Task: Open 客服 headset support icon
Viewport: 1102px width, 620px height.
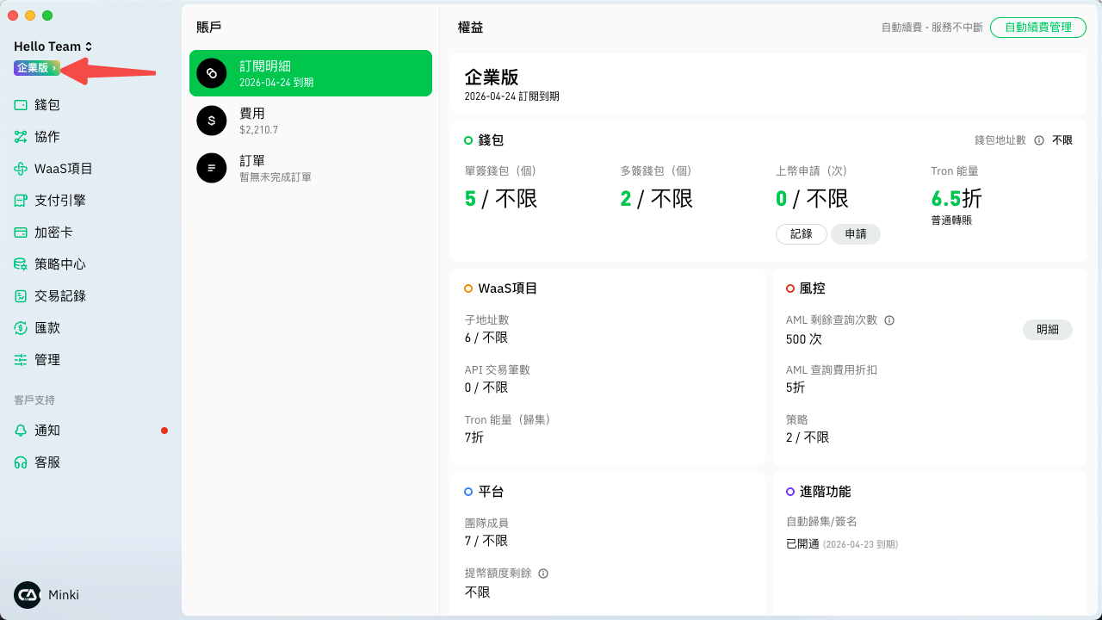Action: pos(21,462)
